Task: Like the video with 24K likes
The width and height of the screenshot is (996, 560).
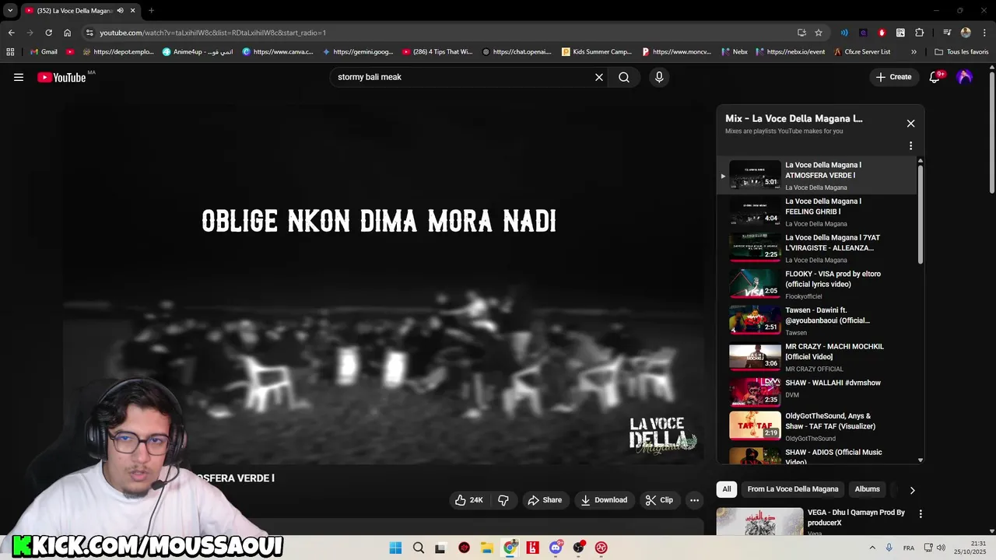Action: pos(470,500)
